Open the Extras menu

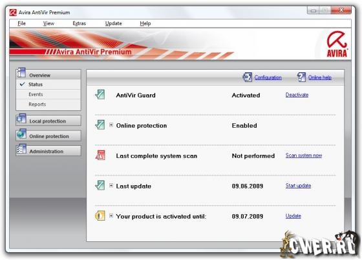pyautogui.click(x=79, y=23)
